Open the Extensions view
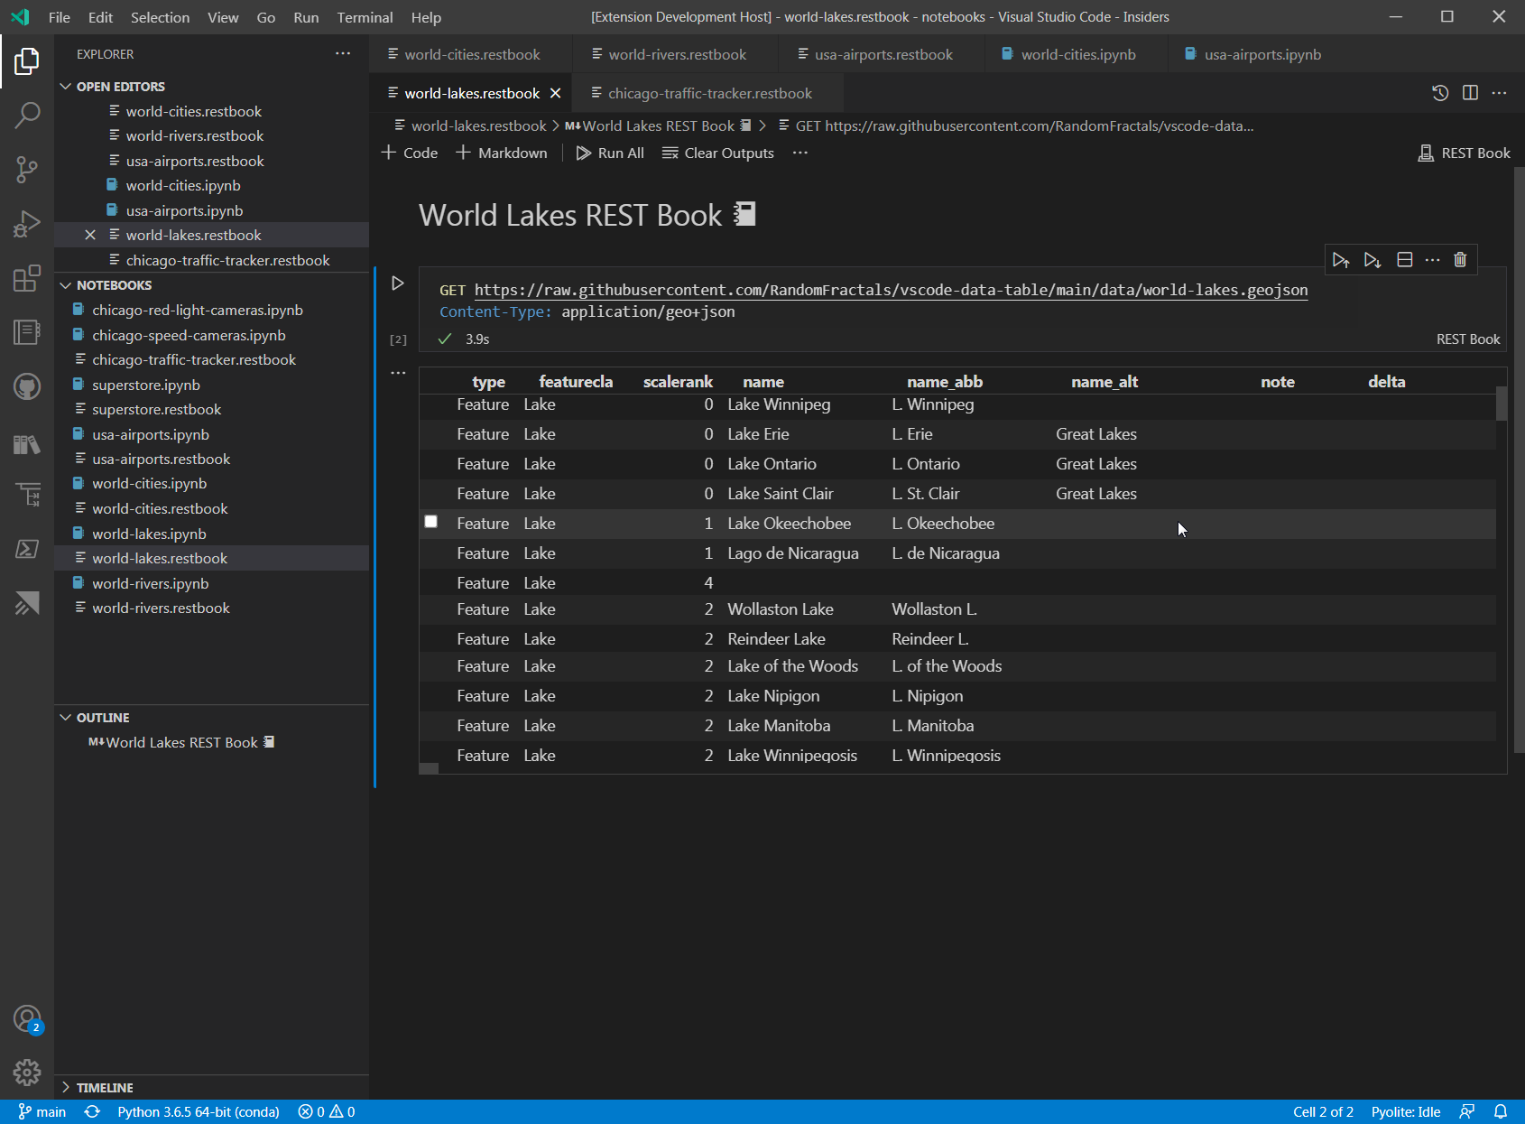Screen dimensions: 1525x1124 pyautogui.click(x=27, y=277)
